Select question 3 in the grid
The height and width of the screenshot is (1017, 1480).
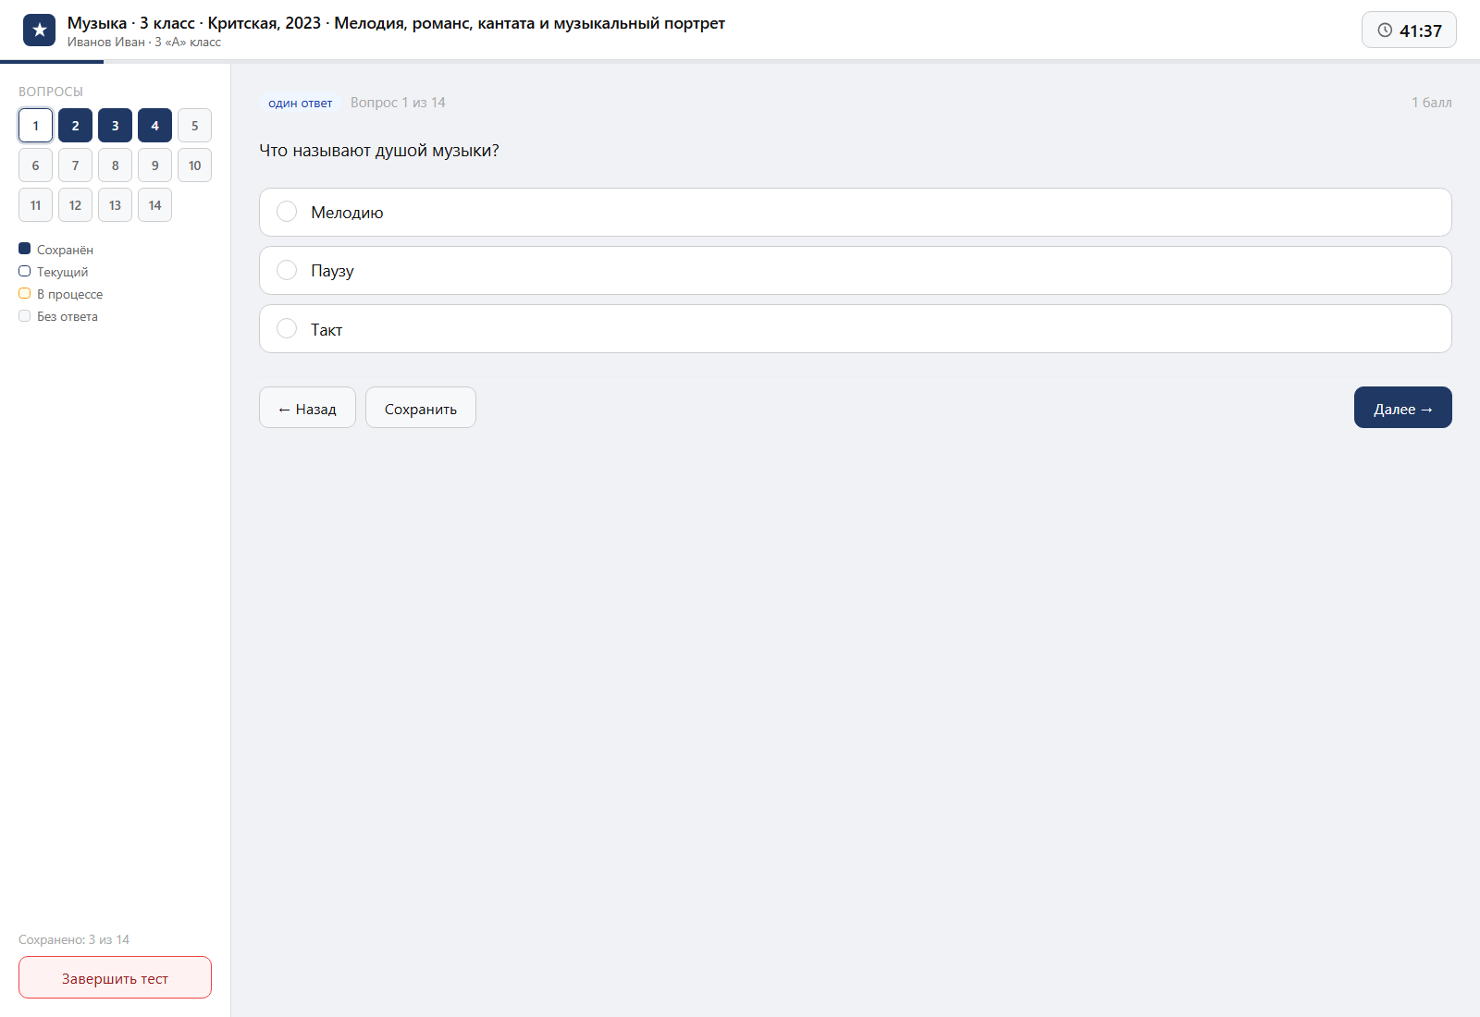click(x=115, y=126)
